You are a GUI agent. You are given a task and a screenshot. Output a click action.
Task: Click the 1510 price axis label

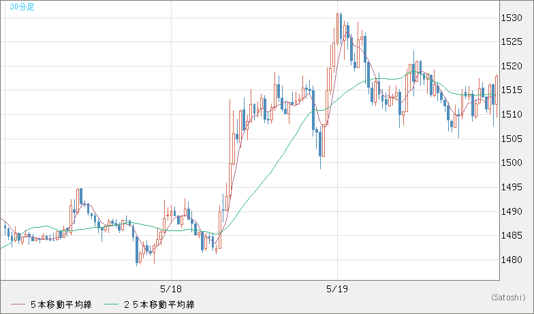512,114
